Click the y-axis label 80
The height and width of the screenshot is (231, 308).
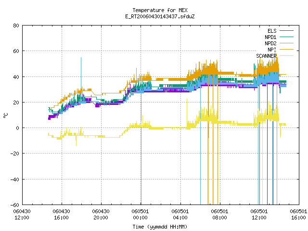click(16, 26)
